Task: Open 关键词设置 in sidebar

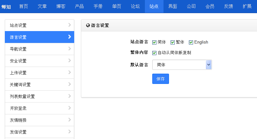Action: [x=40, y=85]
